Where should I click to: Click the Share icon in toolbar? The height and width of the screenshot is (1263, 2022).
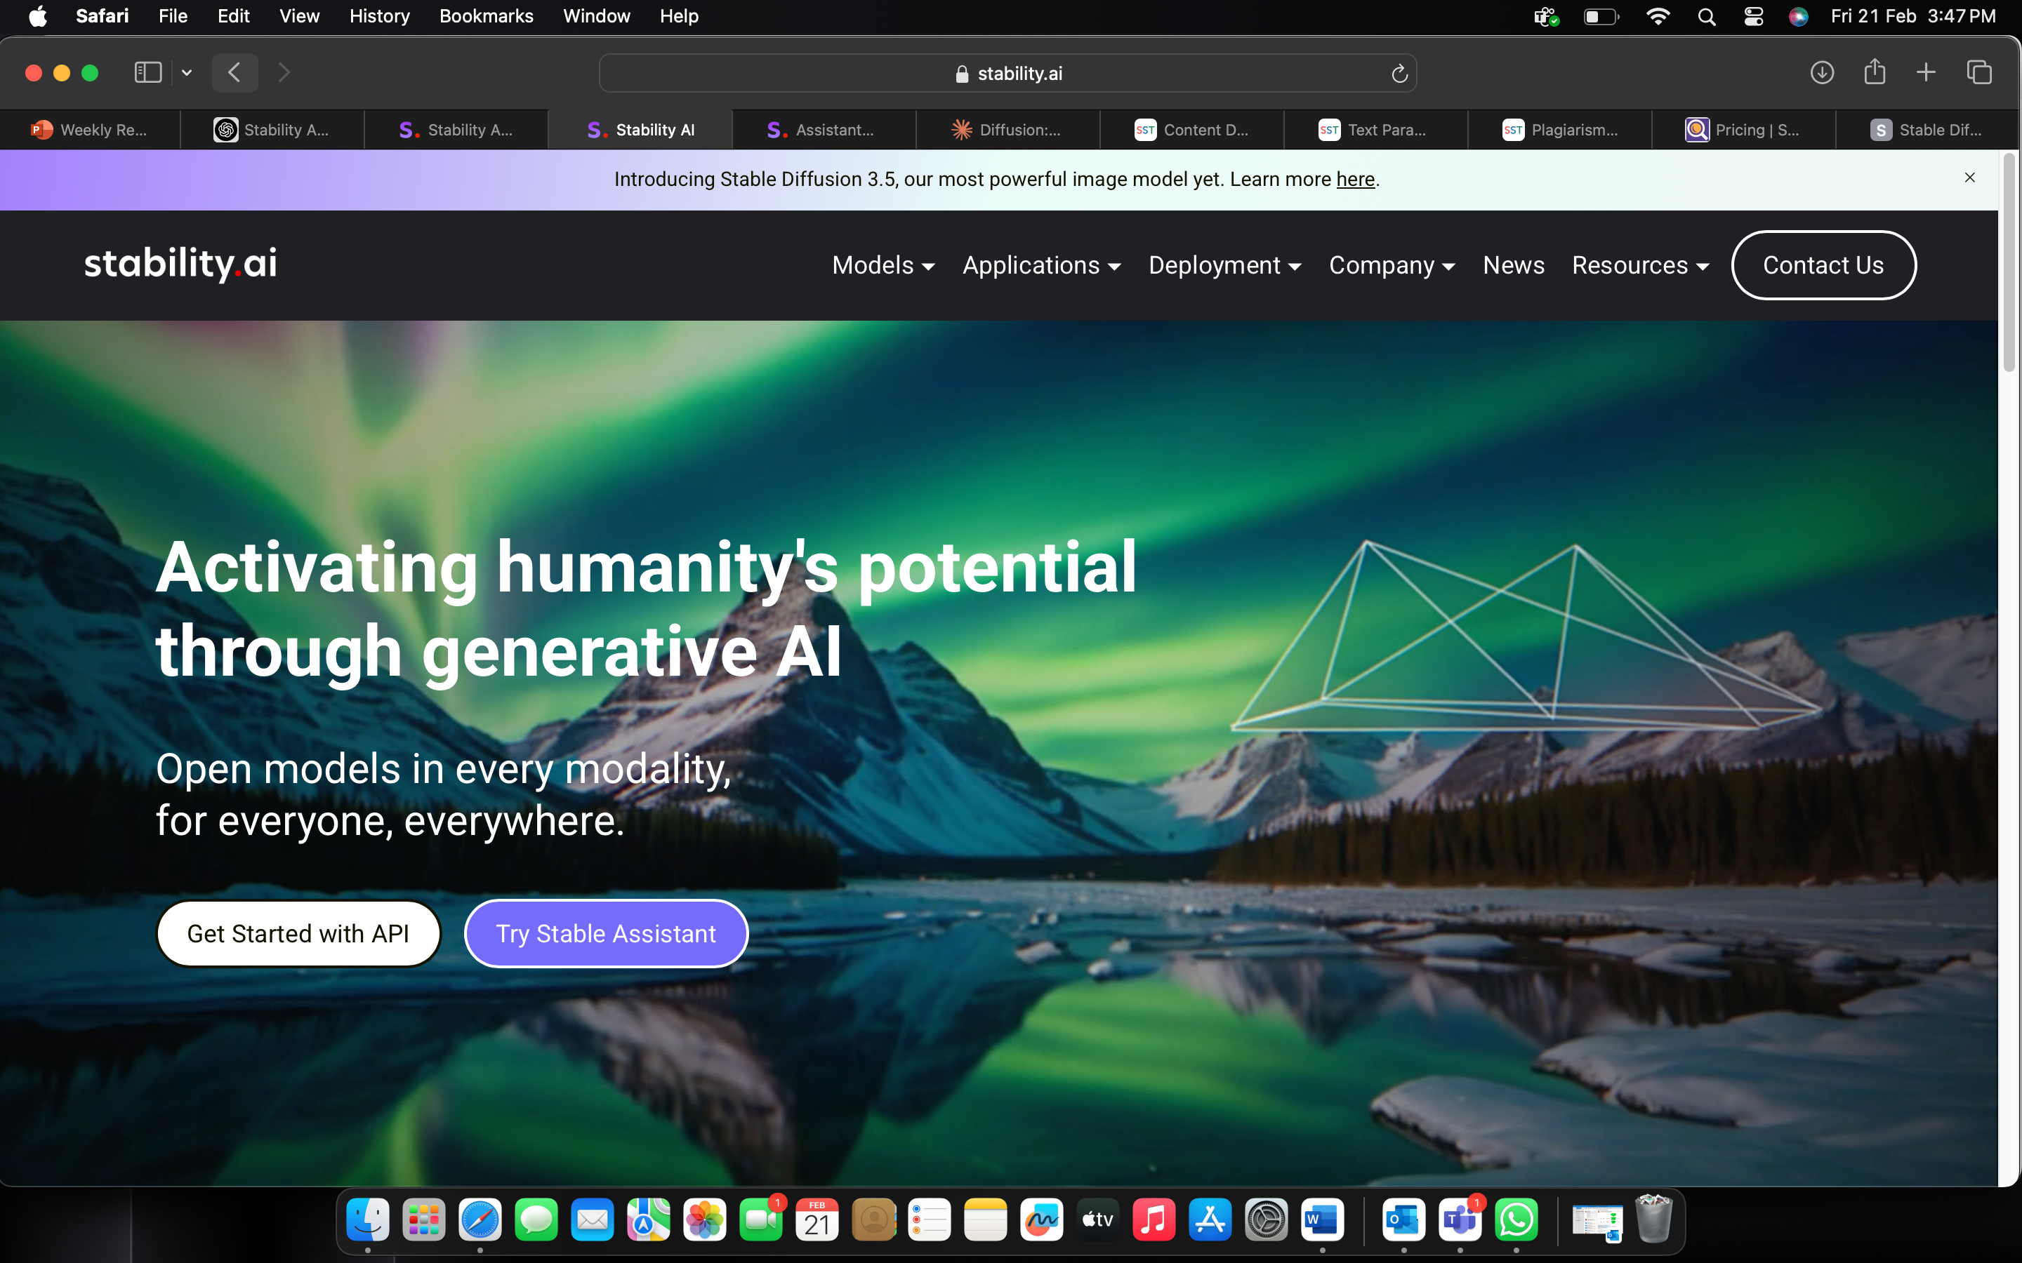click(1874, 72)
